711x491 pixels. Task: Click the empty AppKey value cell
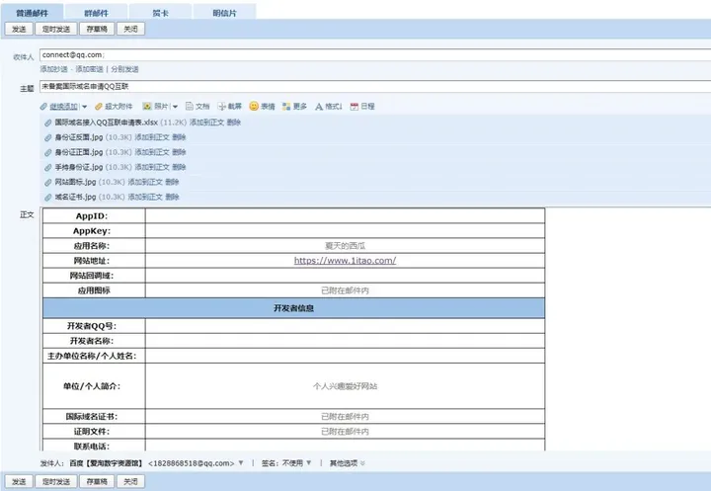click(345, 230)
